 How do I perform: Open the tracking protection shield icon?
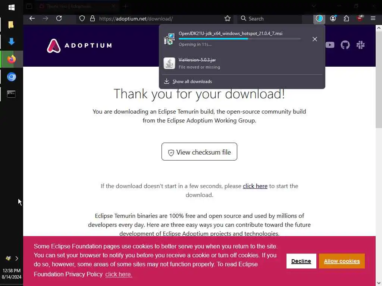82,19
